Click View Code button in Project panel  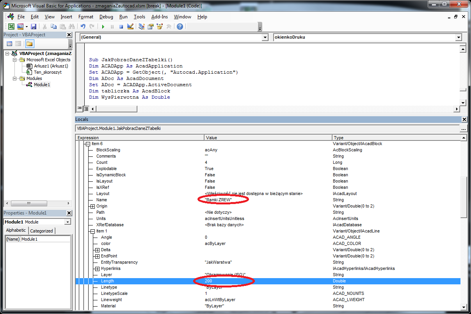pos(10,44)
